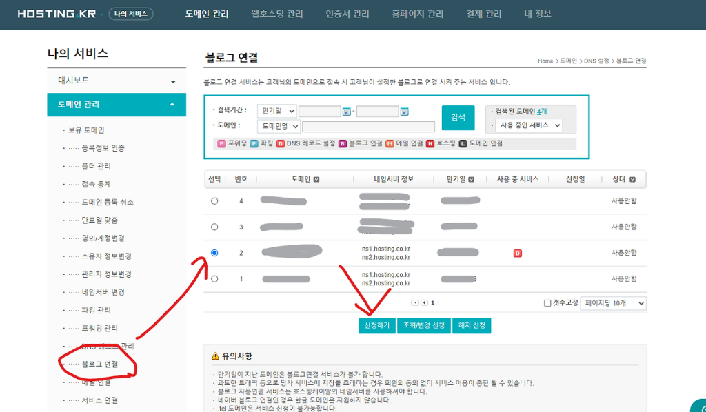The image size is (706, 412).
Task: Click the previous page pagination arrow
Action: click(x=424, y=302)
